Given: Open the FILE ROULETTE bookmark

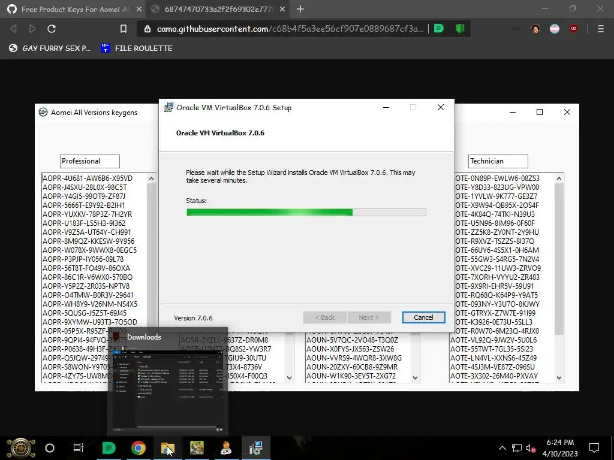Looking at the screenshot, I should 136,48.
